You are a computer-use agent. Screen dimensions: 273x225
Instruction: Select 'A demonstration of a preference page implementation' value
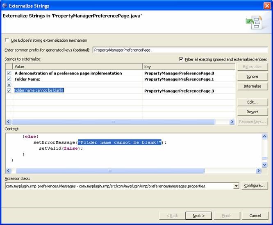click(68, 73)
